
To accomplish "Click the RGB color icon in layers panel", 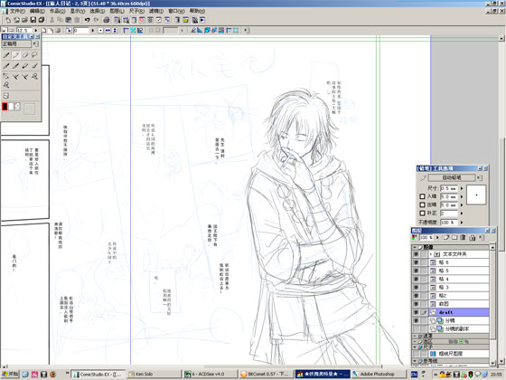I will click(415, 237).
